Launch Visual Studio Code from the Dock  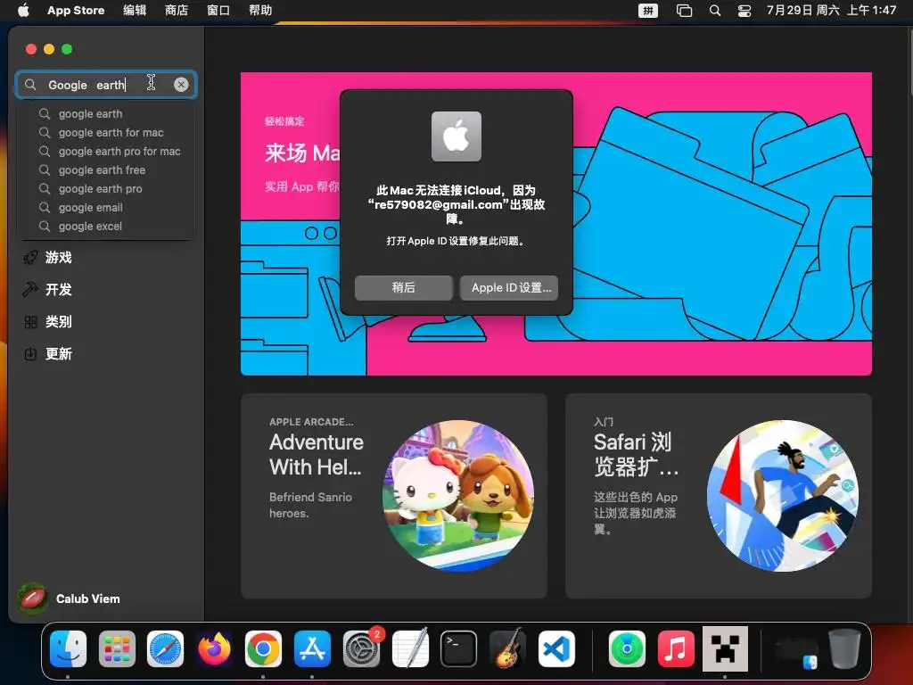tap(556, 649)
